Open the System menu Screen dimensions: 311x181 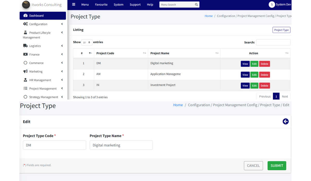[118, 4]
